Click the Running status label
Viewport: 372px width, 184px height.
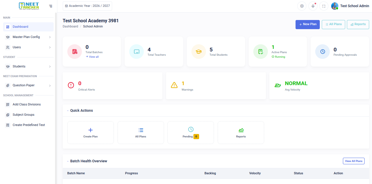tap(278, 57)
